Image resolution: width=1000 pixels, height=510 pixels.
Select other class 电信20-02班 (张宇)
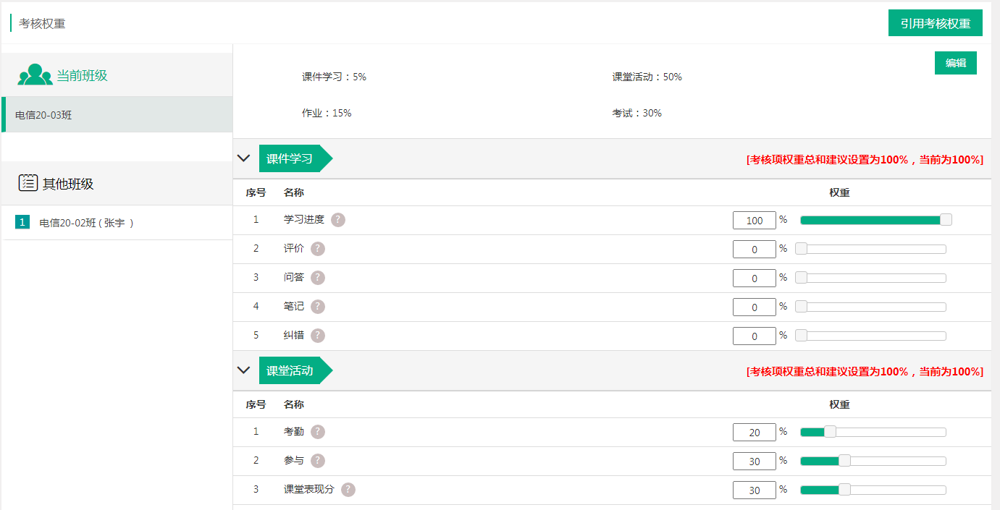(x=87, y=223)
